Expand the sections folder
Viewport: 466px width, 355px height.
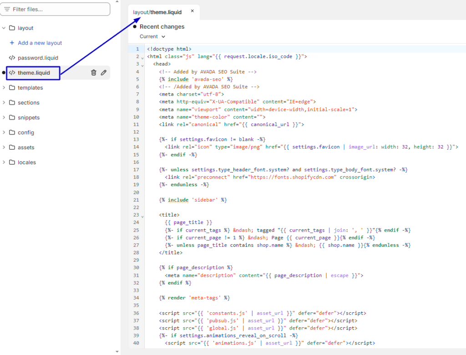pos(4,102)
